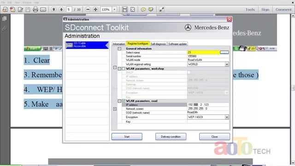Image resolution: width=295 pixels, height=166 pixels.
Task: Click the fit width scrolling mode icon
Action: pyautogui.click(x=125, y=9)
